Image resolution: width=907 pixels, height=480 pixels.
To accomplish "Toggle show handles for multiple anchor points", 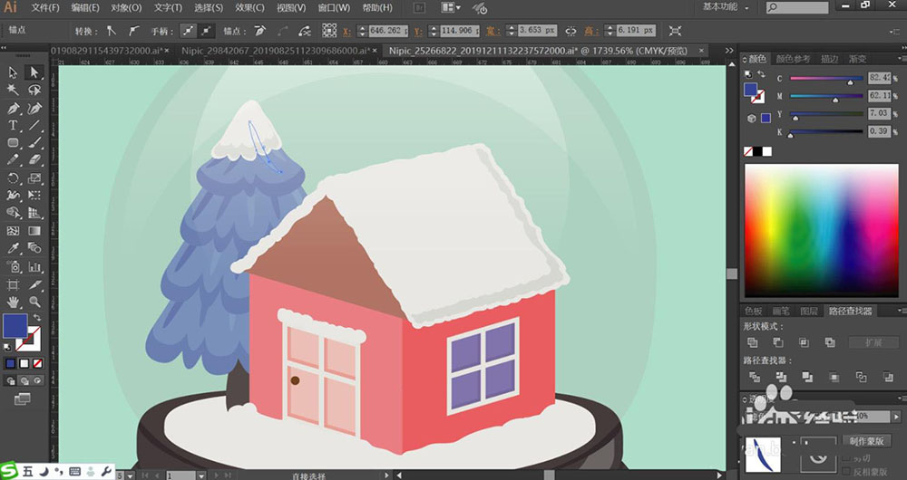I will (188, 31).
